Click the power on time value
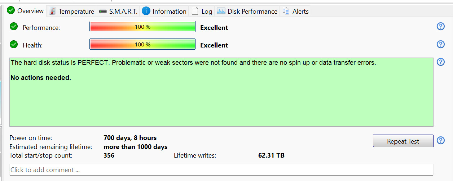Screen dimensions: 453x181 click(x=130, y=138)
